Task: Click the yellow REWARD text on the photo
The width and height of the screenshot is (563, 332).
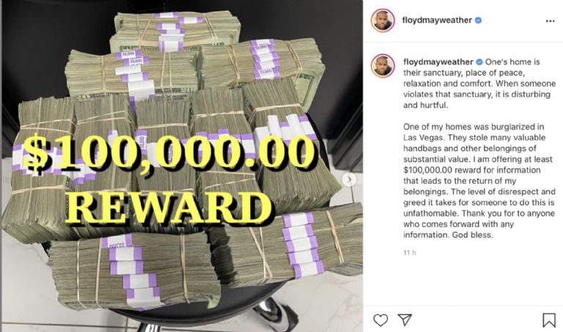Action: [169, 207]
